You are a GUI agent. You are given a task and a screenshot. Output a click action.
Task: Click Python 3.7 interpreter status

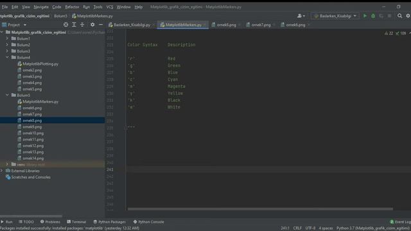tap(373, 228)
